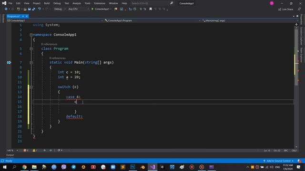Click the bookmark toolbar icon
Screen dimensions: 305x171
[151, 9]
